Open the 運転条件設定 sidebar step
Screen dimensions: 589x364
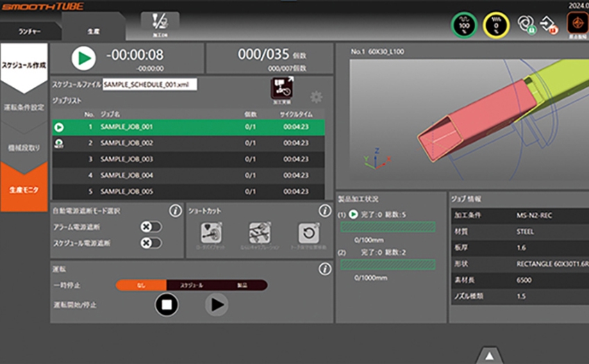click(24, 108)
